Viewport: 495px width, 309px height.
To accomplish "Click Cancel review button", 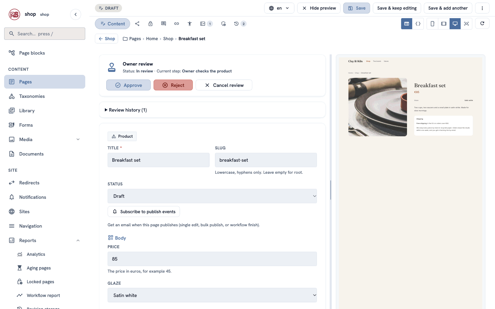I will click(x=224, y=85).
